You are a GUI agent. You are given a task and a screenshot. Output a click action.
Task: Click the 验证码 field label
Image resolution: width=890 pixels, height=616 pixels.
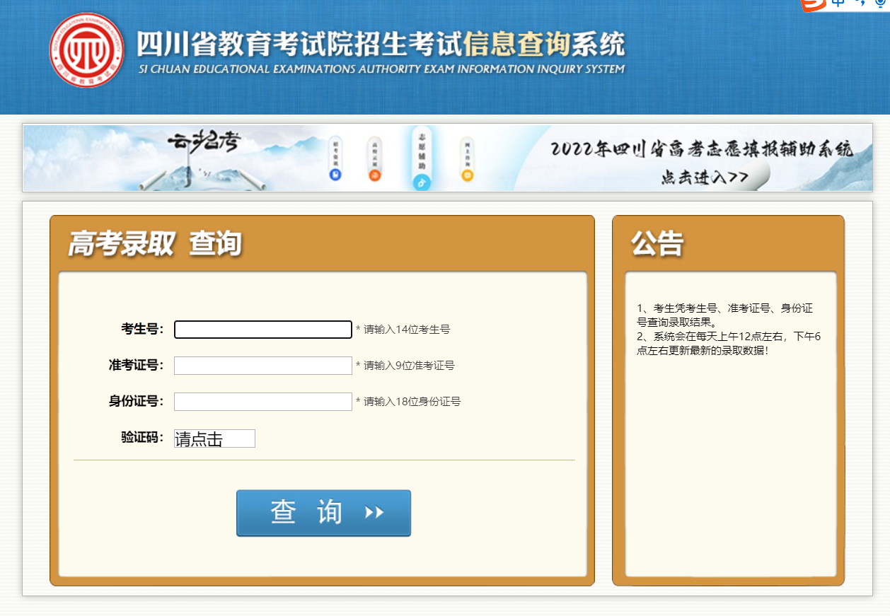[x=142, y=437]
